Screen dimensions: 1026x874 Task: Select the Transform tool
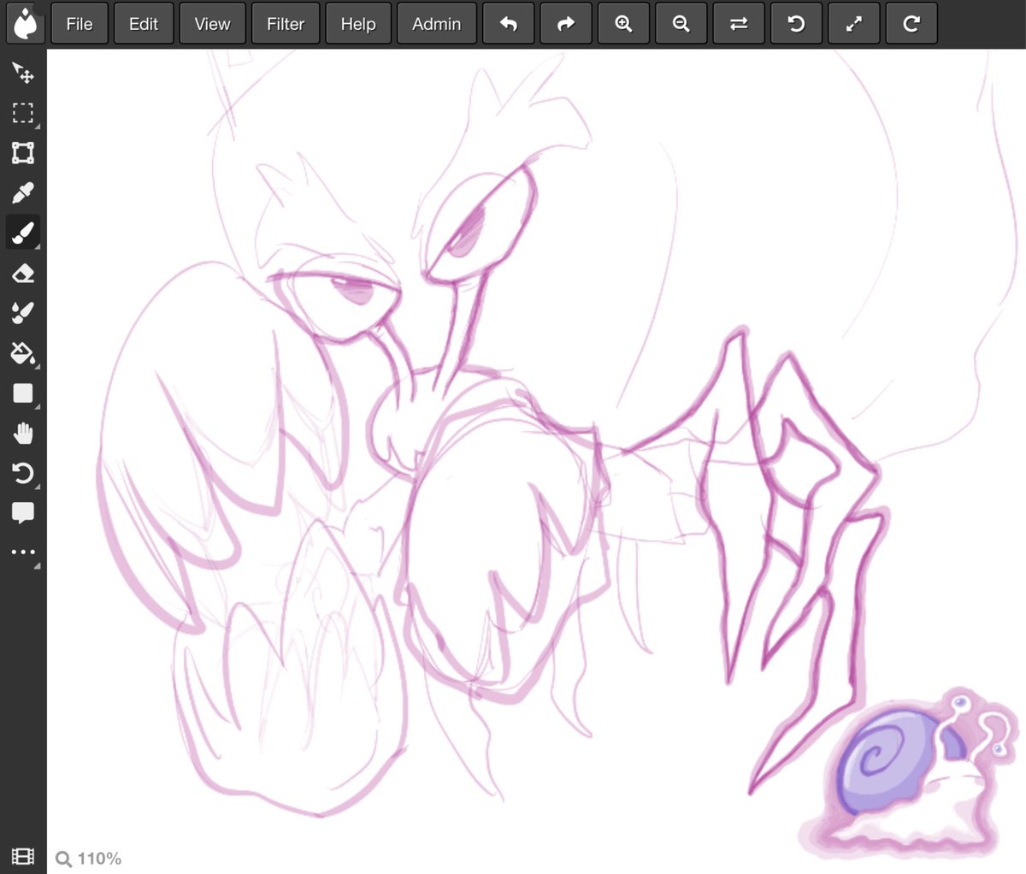pyautogui.click(x=23, y=153)
